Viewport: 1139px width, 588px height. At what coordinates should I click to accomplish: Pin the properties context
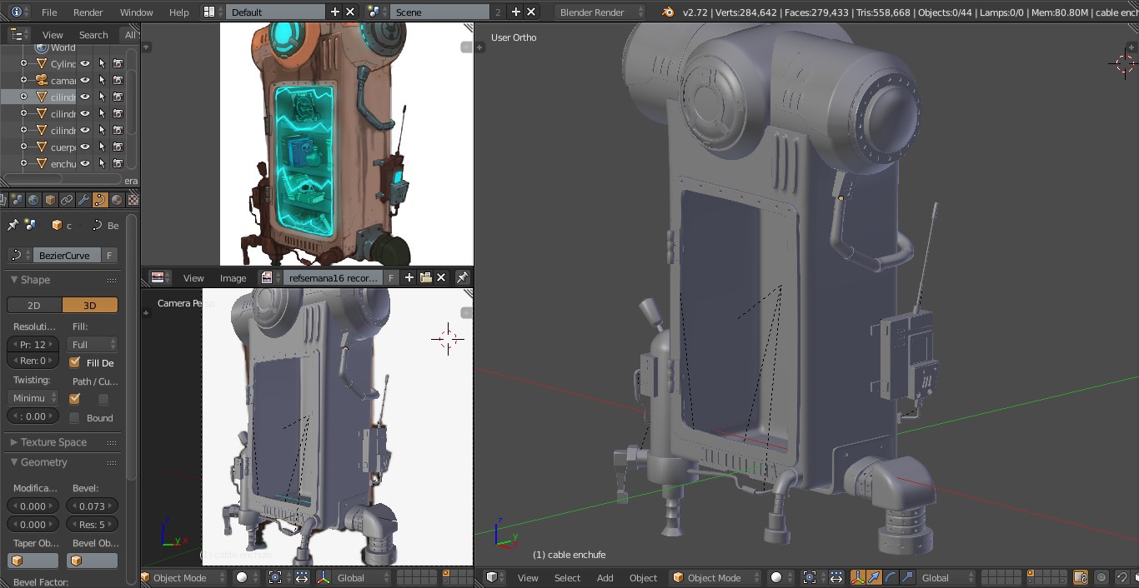[13, 225]
